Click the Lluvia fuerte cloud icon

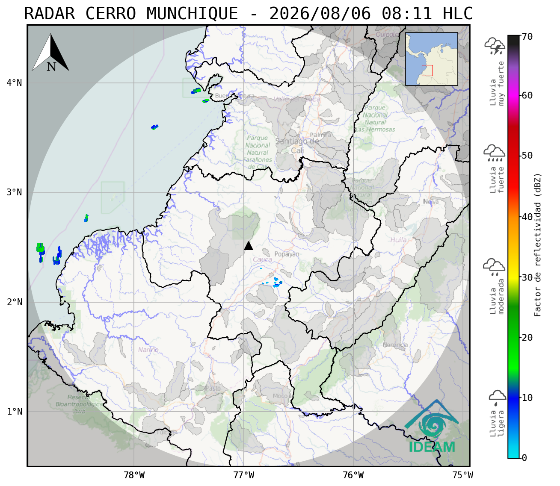pyautogui.click(x=494, y=153)
